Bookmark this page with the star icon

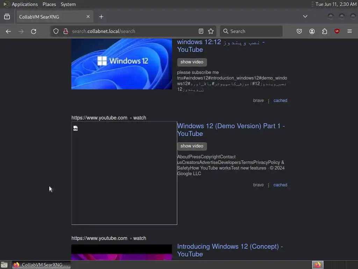[211, 31]
